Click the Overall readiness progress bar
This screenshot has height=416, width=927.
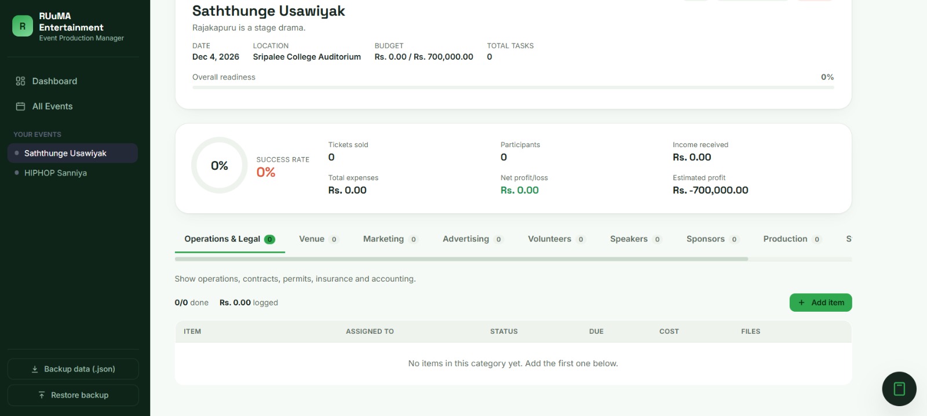513,87
